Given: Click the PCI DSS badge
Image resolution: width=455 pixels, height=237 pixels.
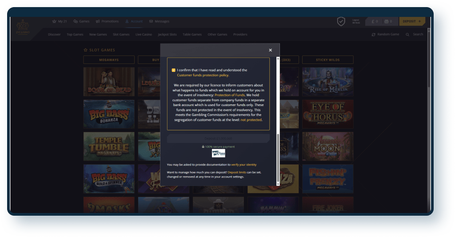Looking at the screenshot, I should click(x=219, y=153).
